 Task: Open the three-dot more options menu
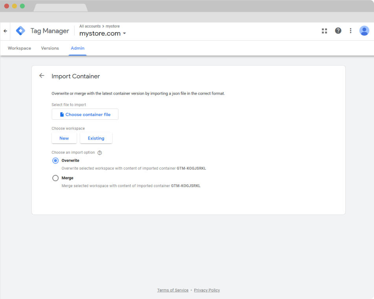tap(350, 31)
